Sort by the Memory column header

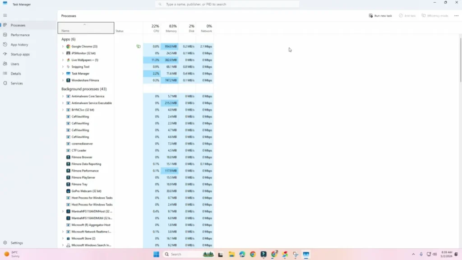click(x=170, y=28)
